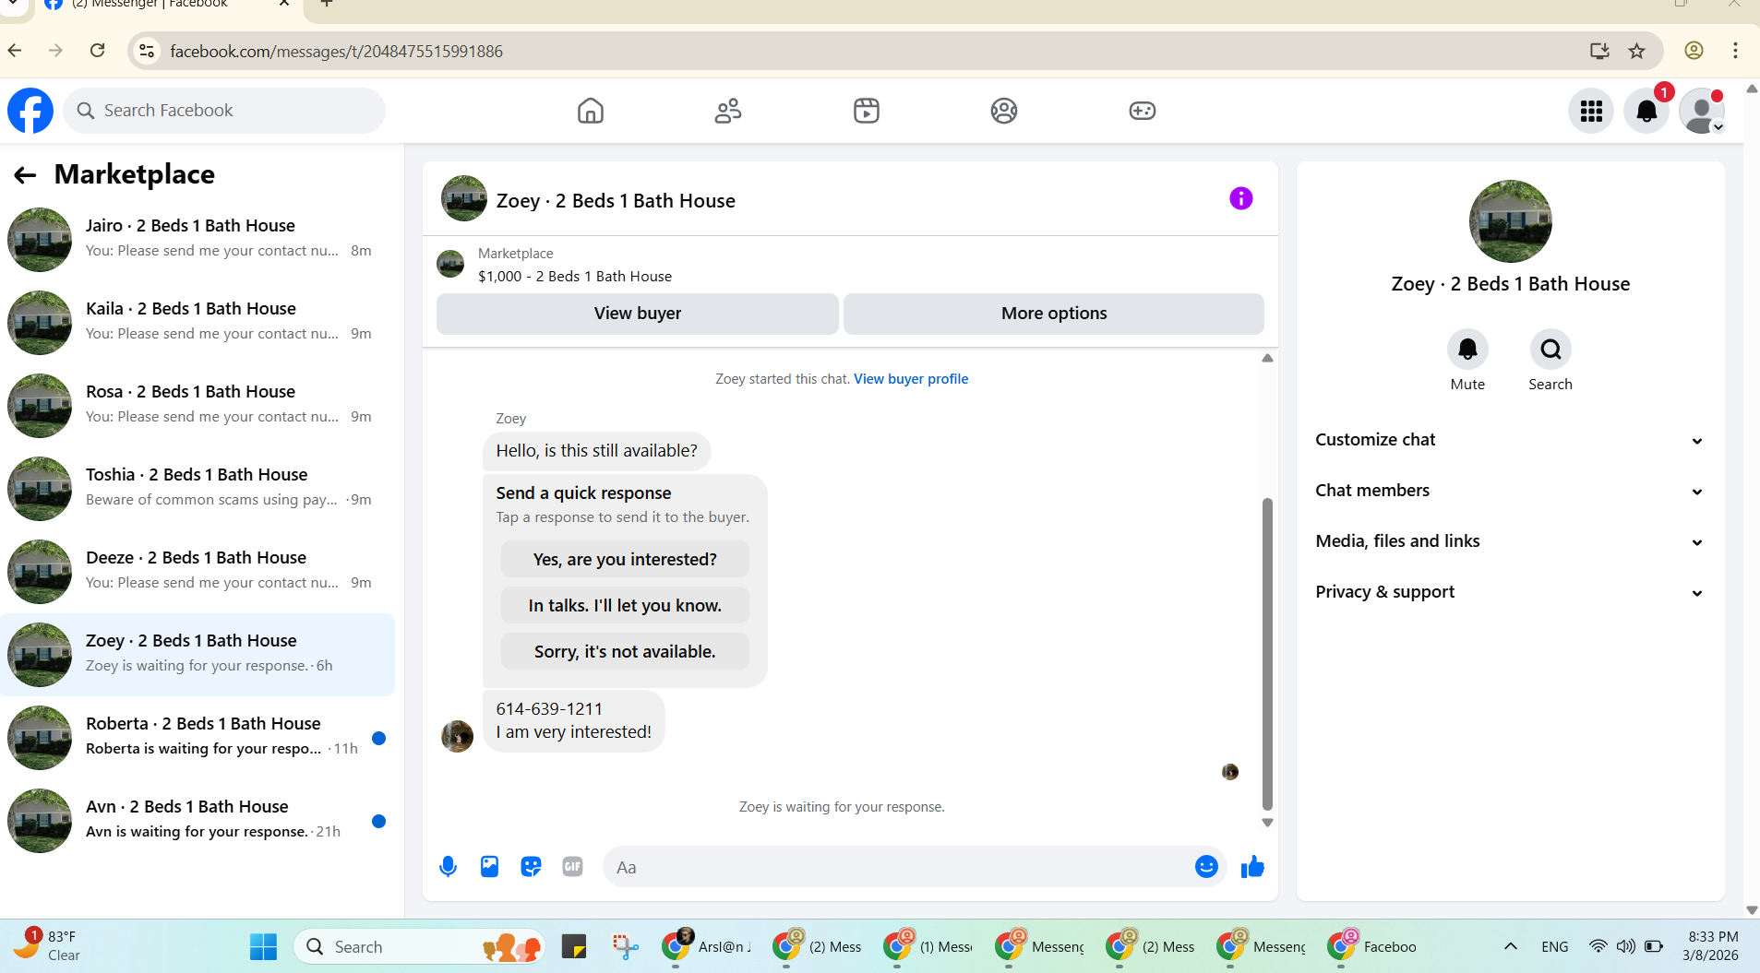
Task: Open the notifications bell
Action: tap(1646, 111)
